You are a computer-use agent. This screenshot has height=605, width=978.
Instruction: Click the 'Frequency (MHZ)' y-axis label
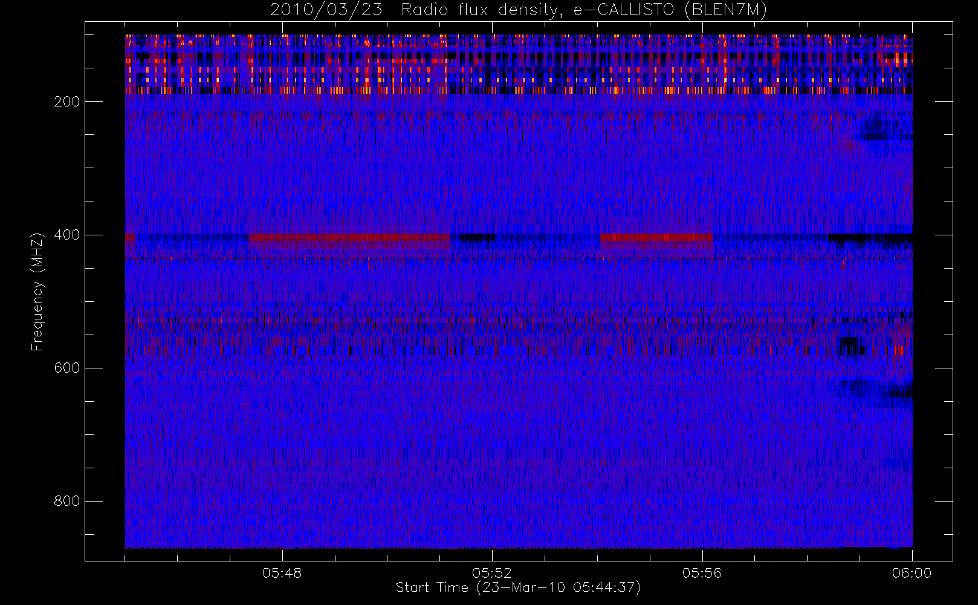click(x=37, y=292)
